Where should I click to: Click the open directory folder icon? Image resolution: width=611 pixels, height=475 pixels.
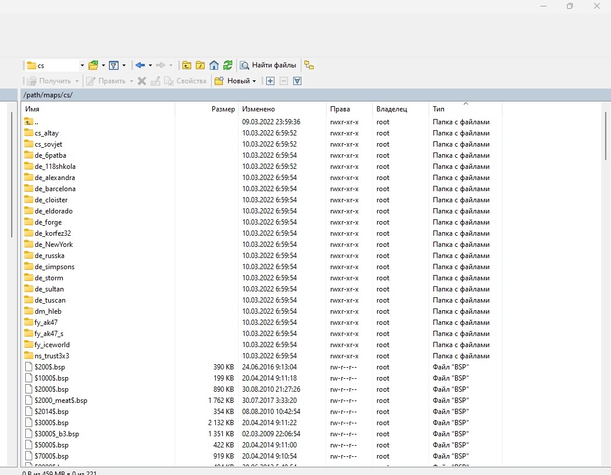click(93, 65)
